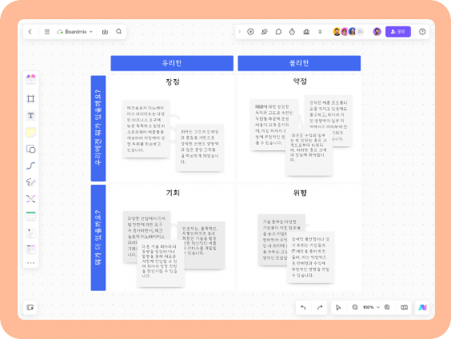
Task: Expand the double-chevron more options
Action: 320,32
